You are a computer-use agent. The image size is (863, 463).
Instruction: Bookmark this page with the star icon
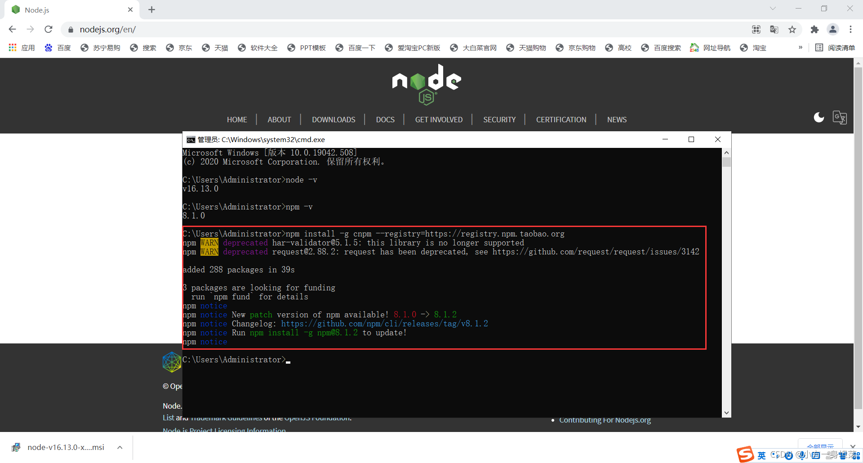pos(792,29)
